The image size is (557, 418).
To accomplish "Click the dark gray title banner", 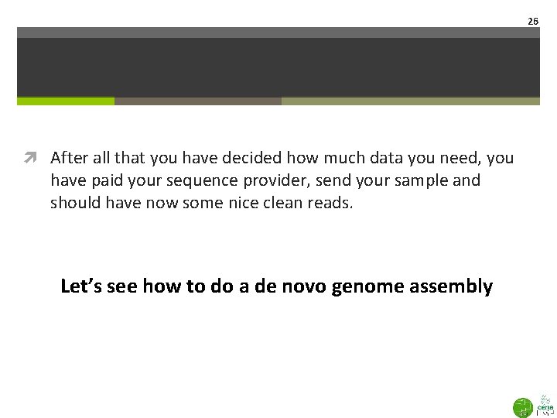I will (278, 67).
